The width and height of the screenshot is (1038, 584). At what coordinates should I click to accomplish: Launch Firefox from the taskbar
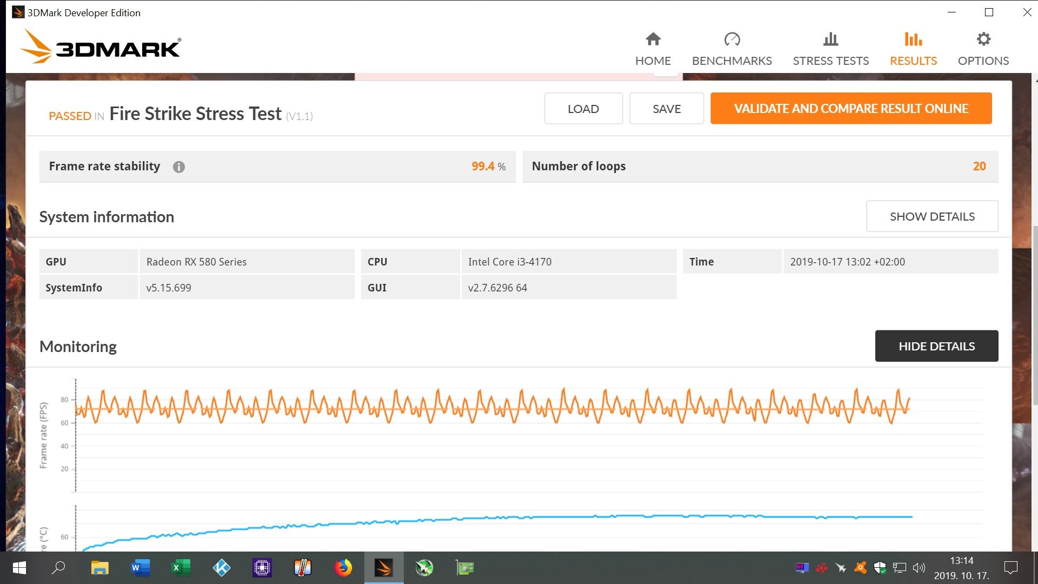[343, 568]
